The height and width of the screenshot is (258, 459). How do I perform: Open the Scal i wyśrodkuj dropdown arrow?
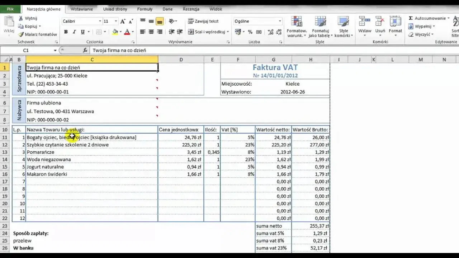[x=228, y=32]
